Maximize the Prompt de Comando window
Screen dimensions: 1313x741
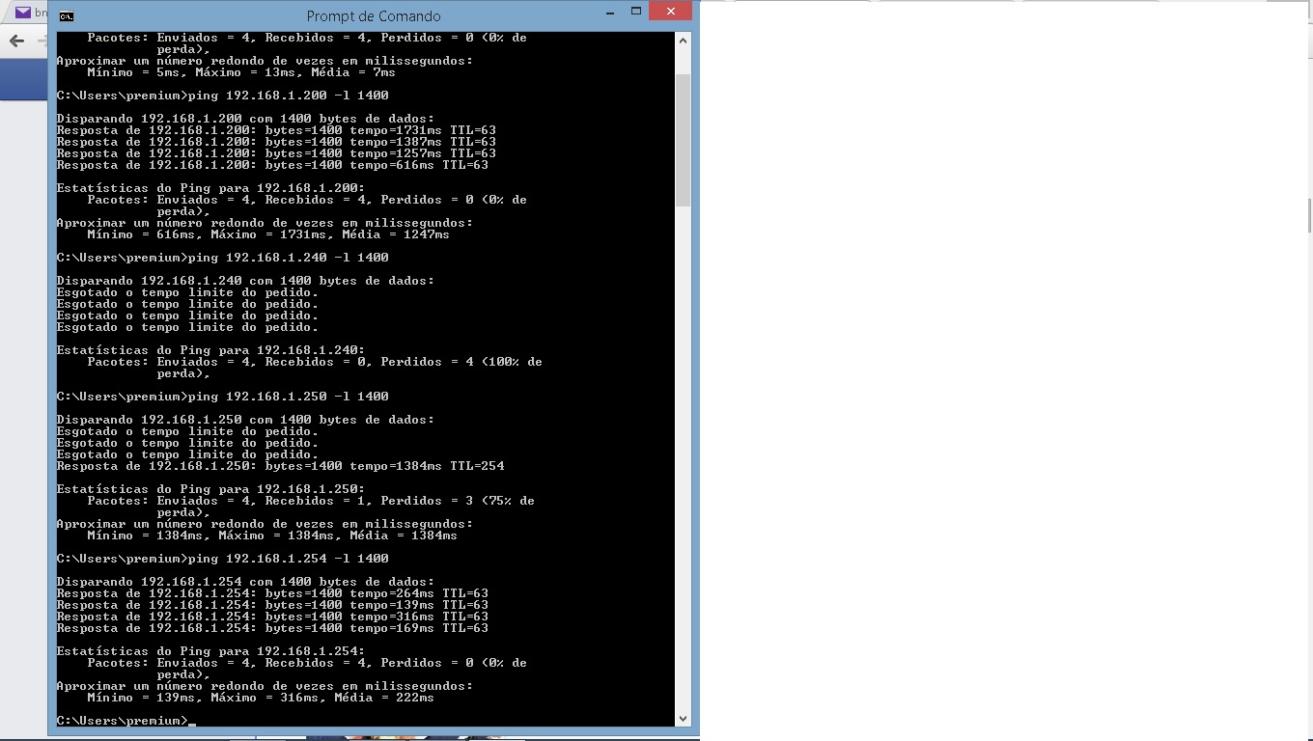[x=636, y=13]
